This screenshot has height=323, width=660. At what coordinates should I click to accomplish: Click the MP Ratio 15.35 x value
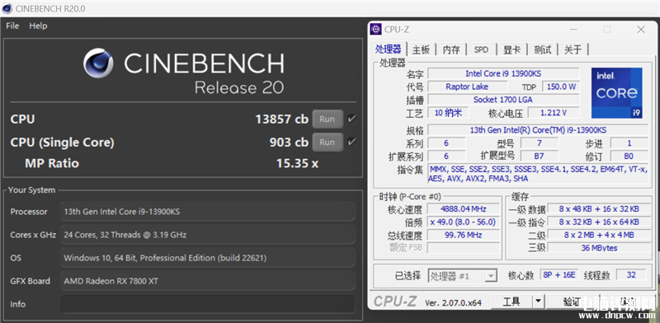point(297,163)
